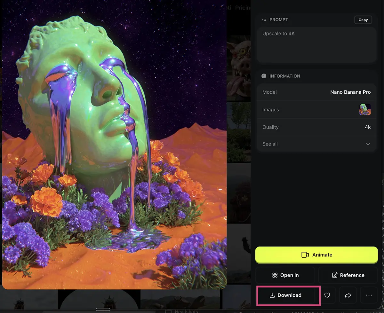Click the grid icon on Open in
The image size is (384, 313).
point(275,275)
